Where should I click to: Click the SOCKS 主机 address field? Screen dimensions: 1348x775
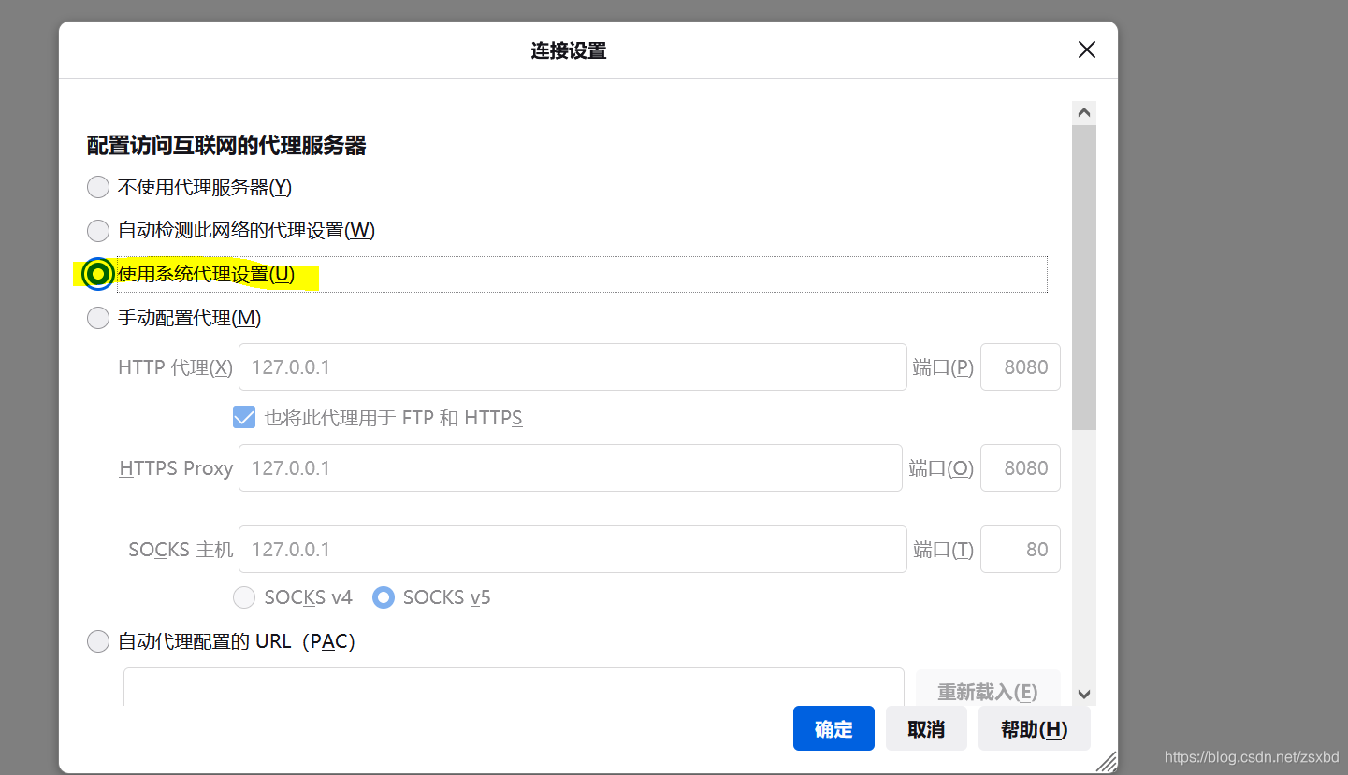(x=573, y=550)
